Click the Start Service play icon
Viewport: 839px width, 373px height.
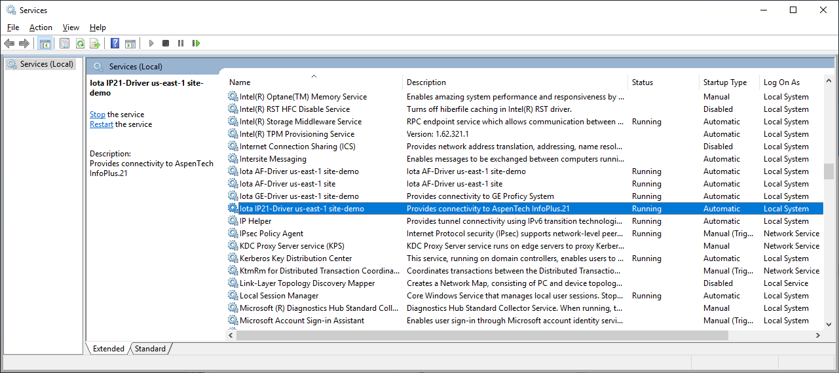coord(151,43)
